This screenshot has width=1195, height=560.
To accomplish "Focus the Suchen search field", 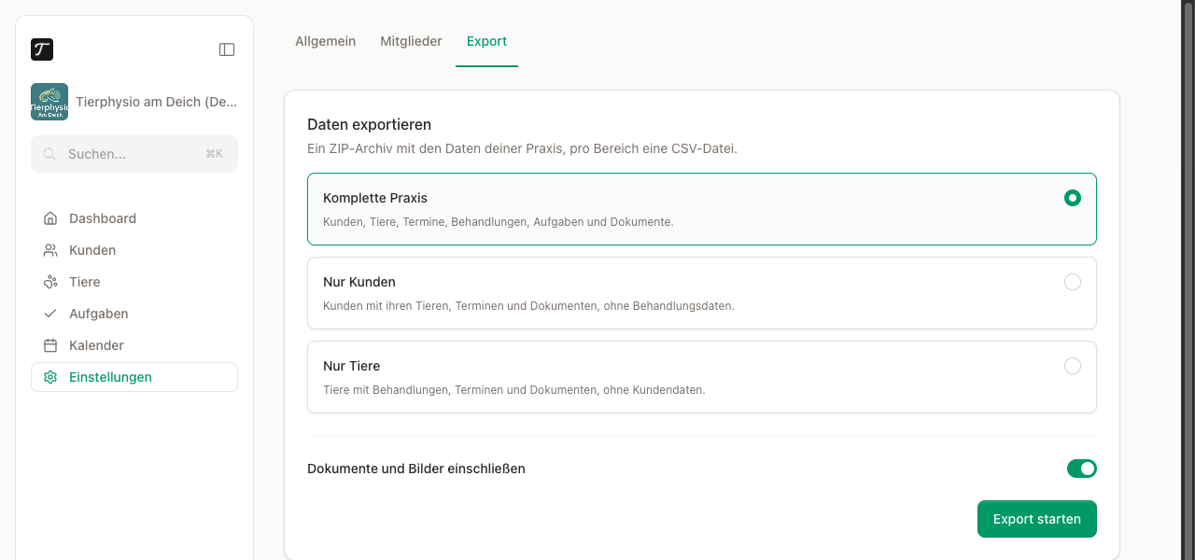I will [x=134, y=154].
